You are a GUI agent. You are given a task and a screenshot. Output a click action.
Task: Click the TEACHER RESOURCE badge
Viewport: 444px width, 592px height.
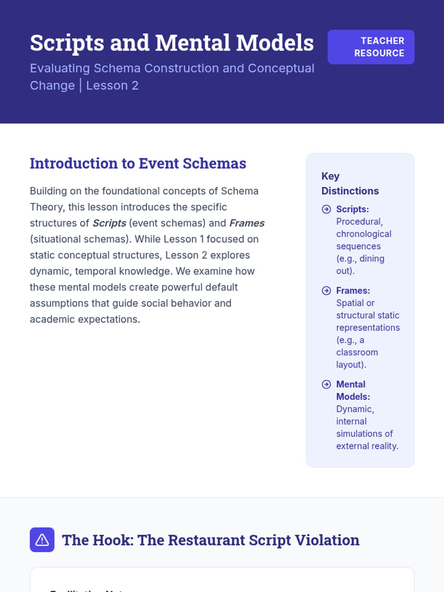tap(371, 47)
